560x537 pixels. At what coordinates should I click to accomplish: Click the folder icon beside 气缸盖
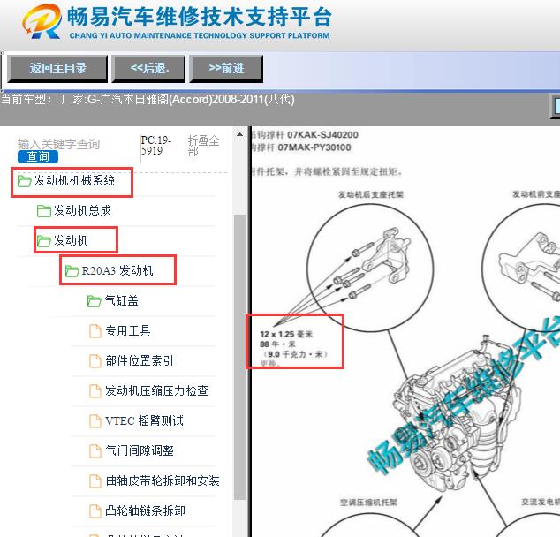(95, 301)
